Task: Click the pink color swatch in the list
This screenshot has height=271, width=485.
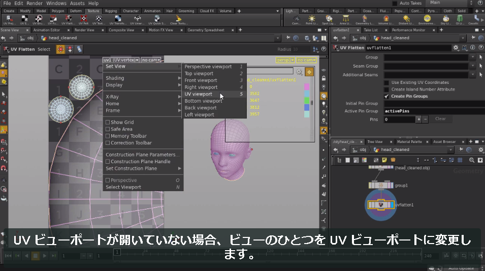Action: (x=307, y=87)
